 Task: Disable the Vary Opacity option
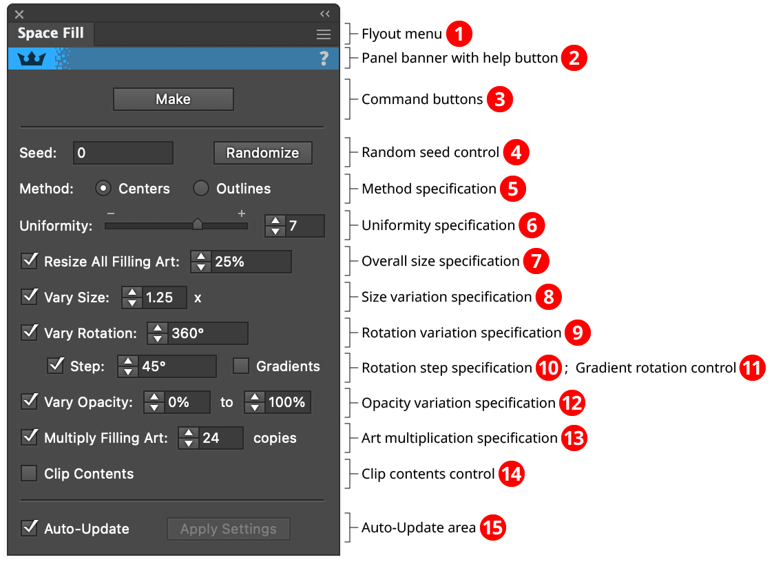(x=30, y=402)
